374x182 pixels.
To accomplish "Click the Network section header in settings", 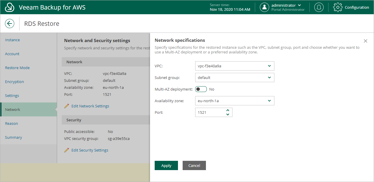I will pos(106,62).
